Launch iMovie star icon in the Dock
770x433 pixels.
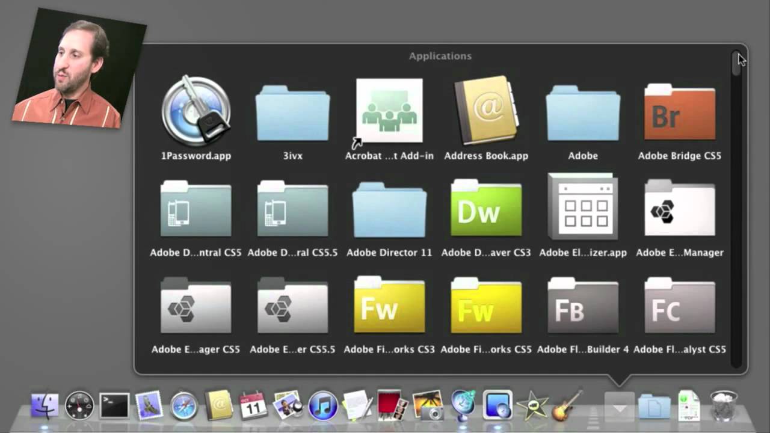point(532,406)
